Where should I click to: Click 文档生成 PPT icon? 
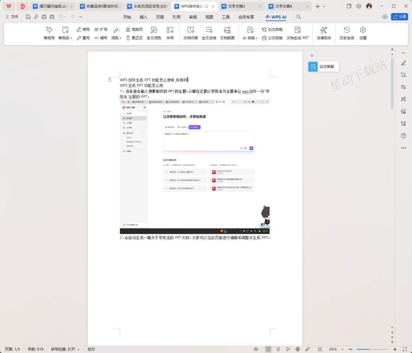point(298,33)
